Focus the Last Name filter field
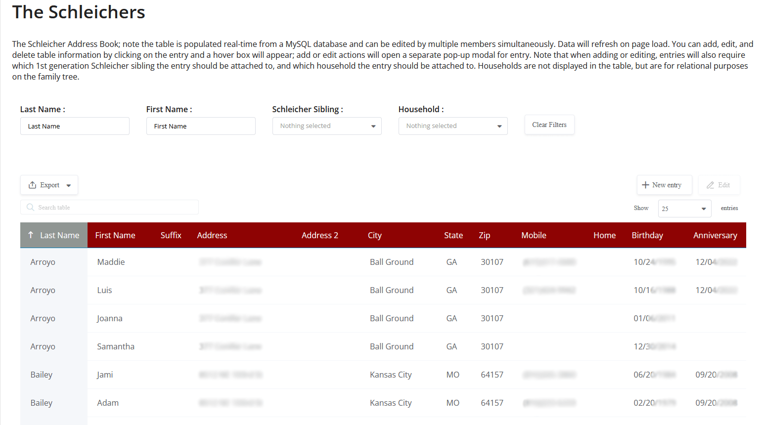Screen dimensions: 765x425 click(x=75, y=126)
